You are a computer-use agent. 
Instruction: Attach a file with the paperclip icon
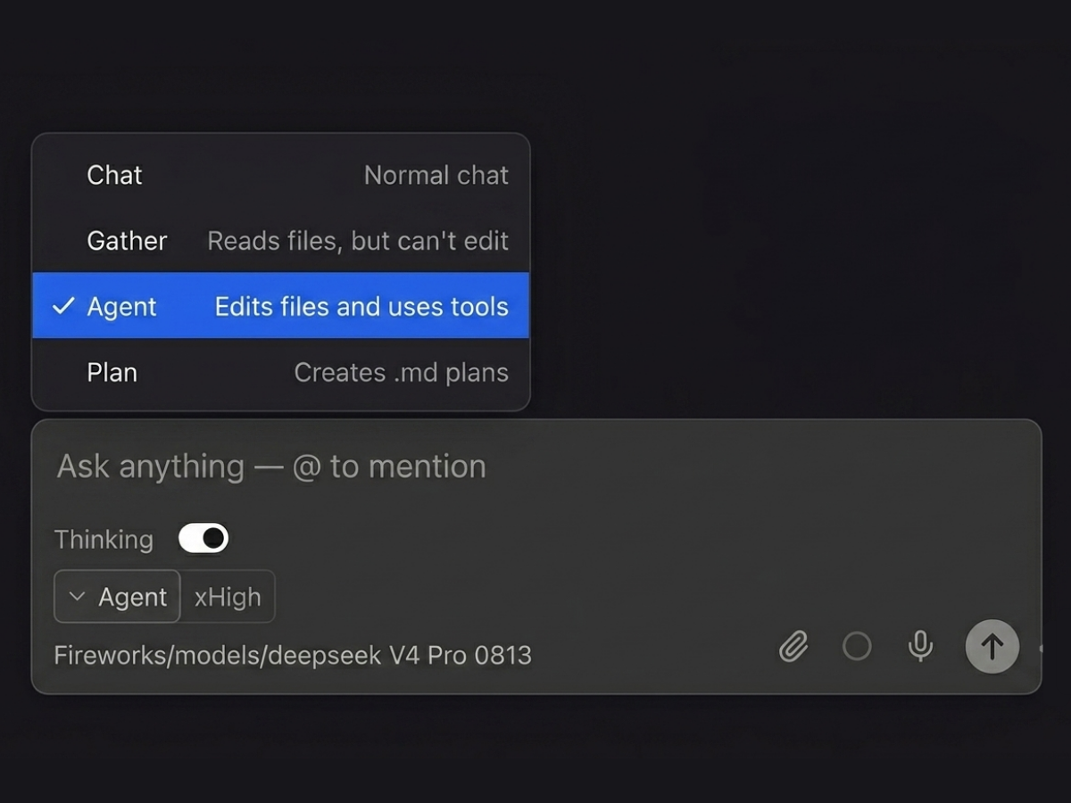tap(793, 646)
